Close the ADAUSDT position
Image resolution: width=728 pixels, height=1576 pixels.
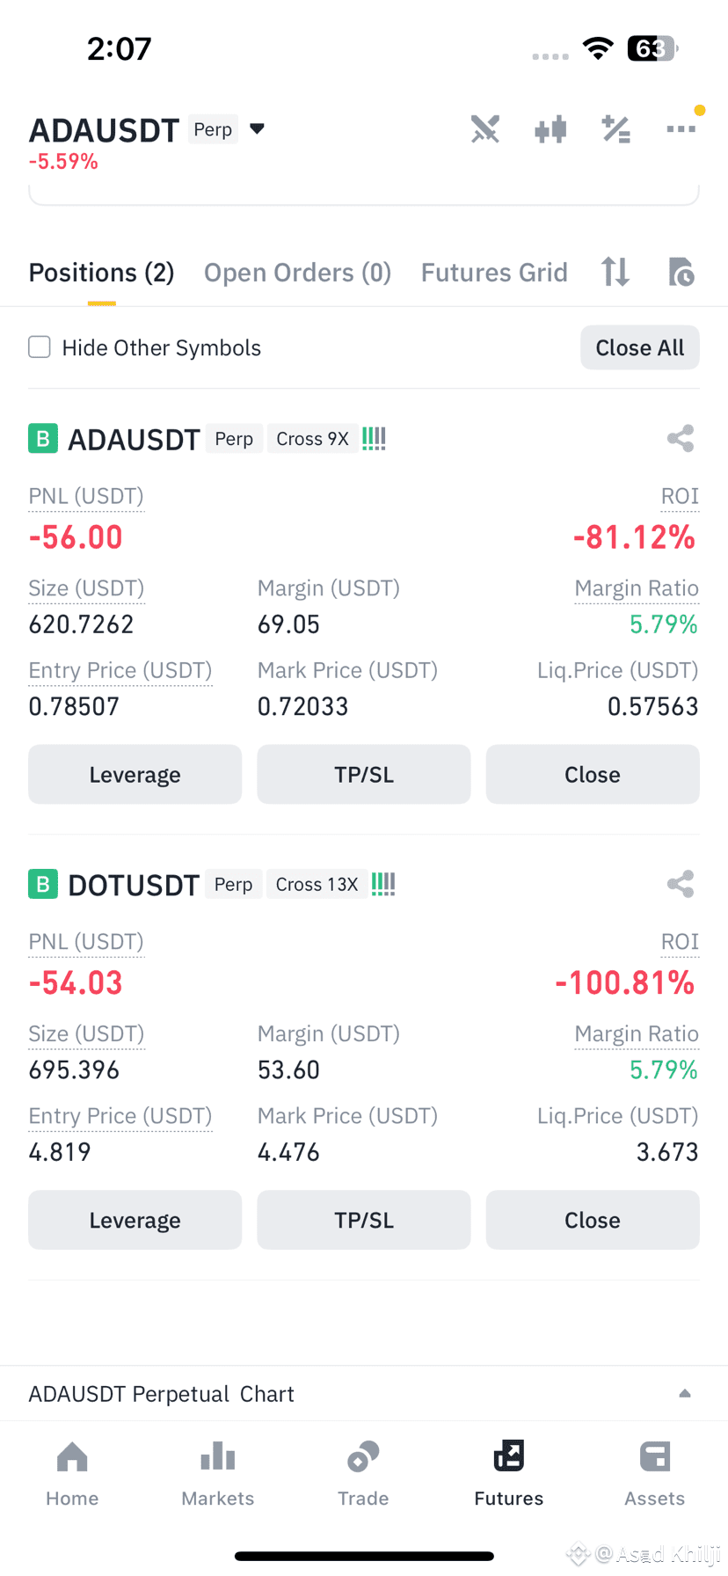coord(593,775)
